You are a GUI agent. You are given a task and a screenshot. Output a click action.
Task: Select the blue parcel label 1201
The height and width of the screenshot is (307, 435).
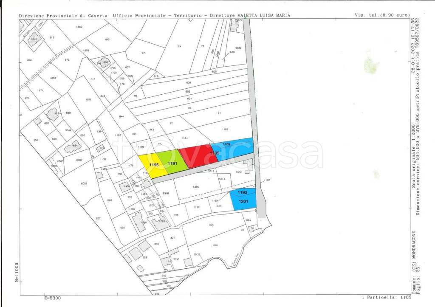pos(243,201)
